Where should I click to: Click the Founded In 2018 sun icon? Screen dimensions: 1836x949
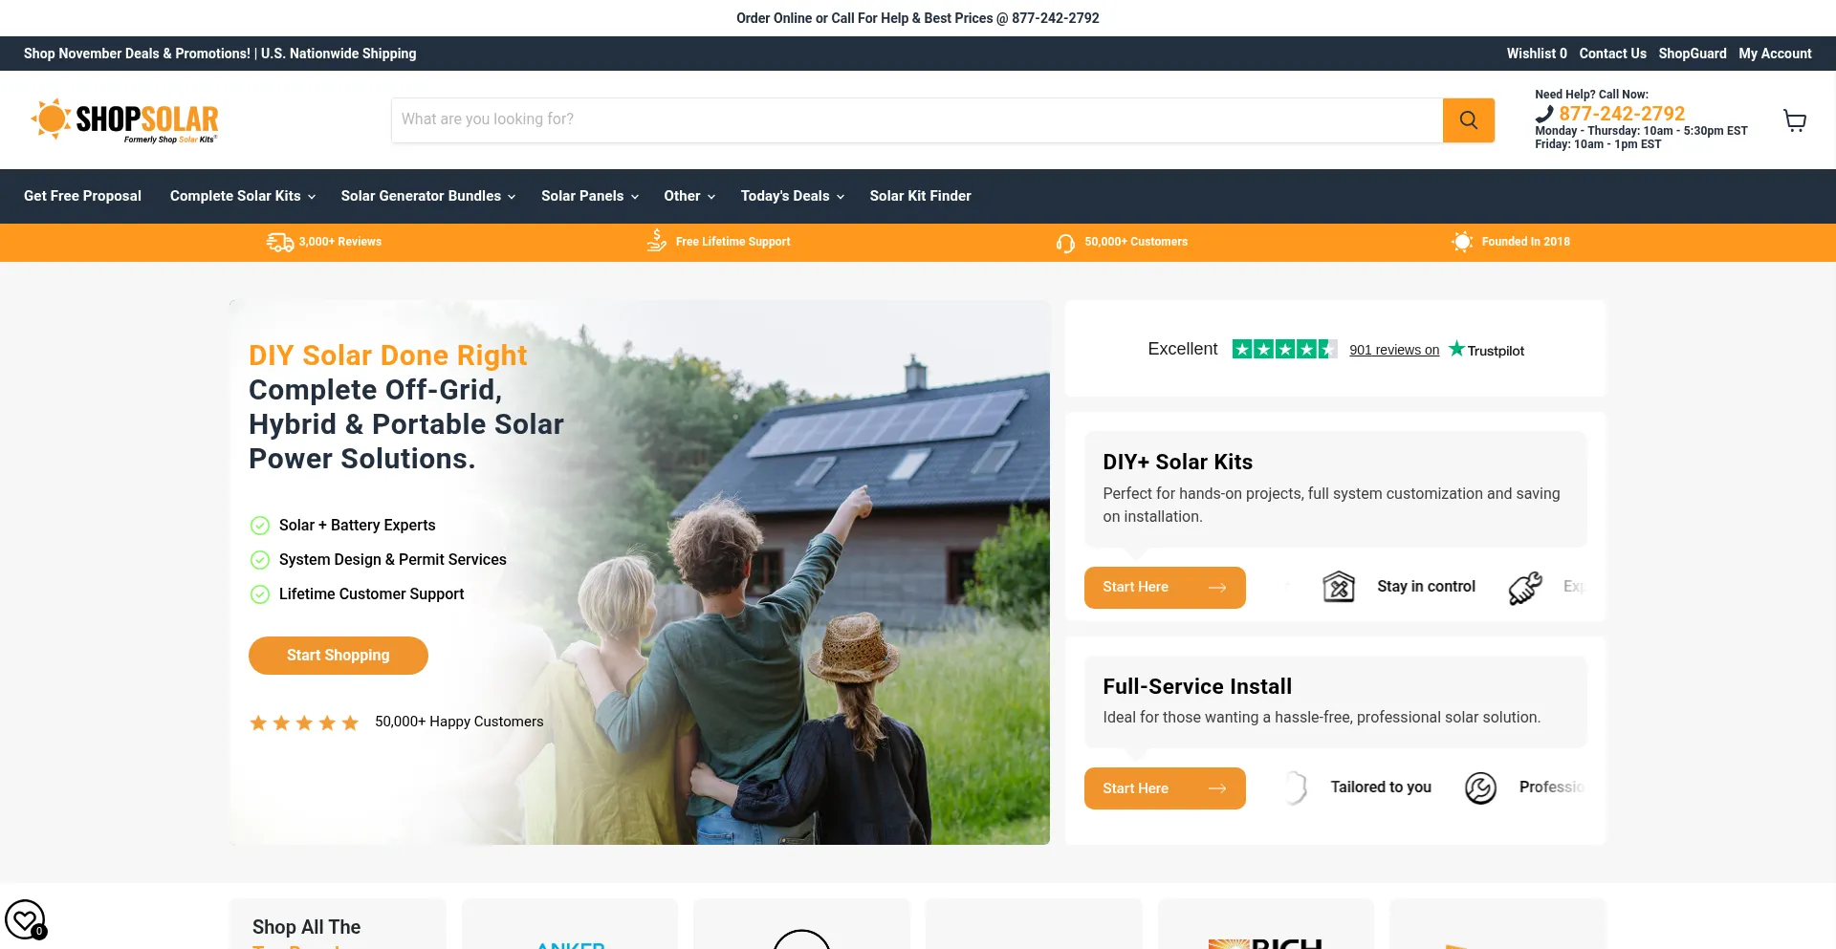tap(1462, 242)
